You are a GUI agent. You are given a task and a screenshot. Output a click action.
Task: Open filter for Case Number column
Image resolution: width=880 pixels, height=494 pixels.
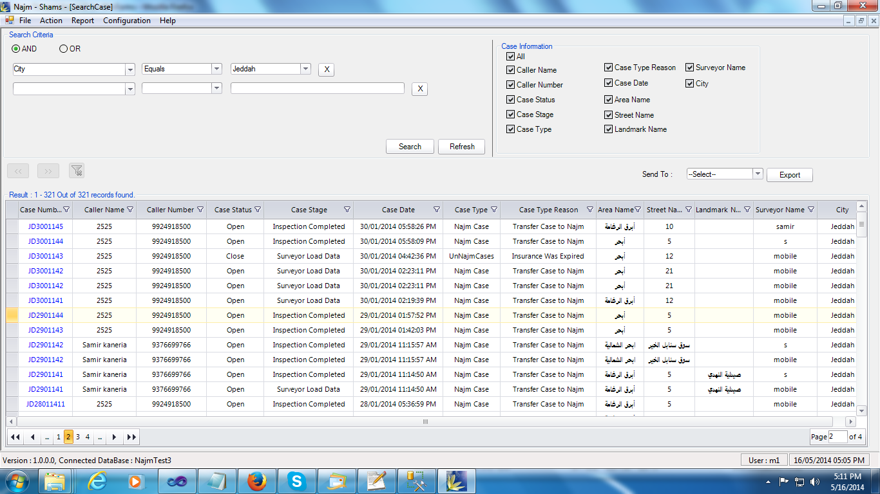pyautogui.click(x=67, y=210)
